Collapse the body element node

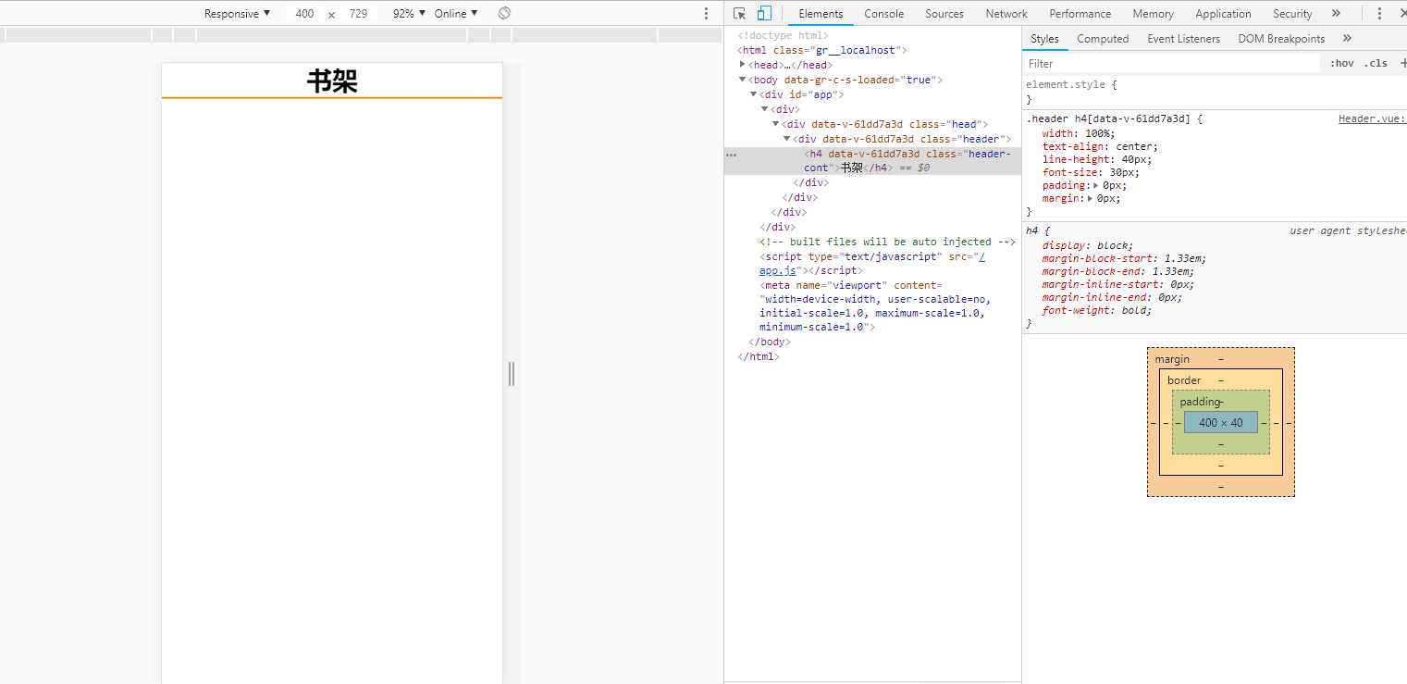tap(742, 80)
